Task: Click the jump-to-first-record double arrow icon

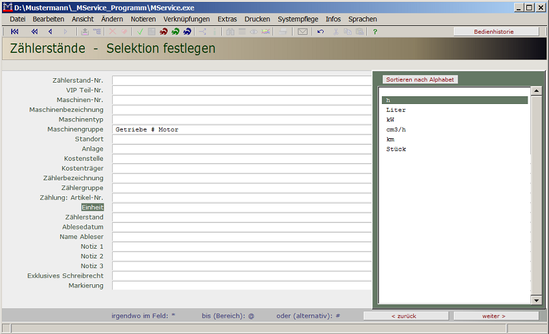Action: (x=15, y=32)
